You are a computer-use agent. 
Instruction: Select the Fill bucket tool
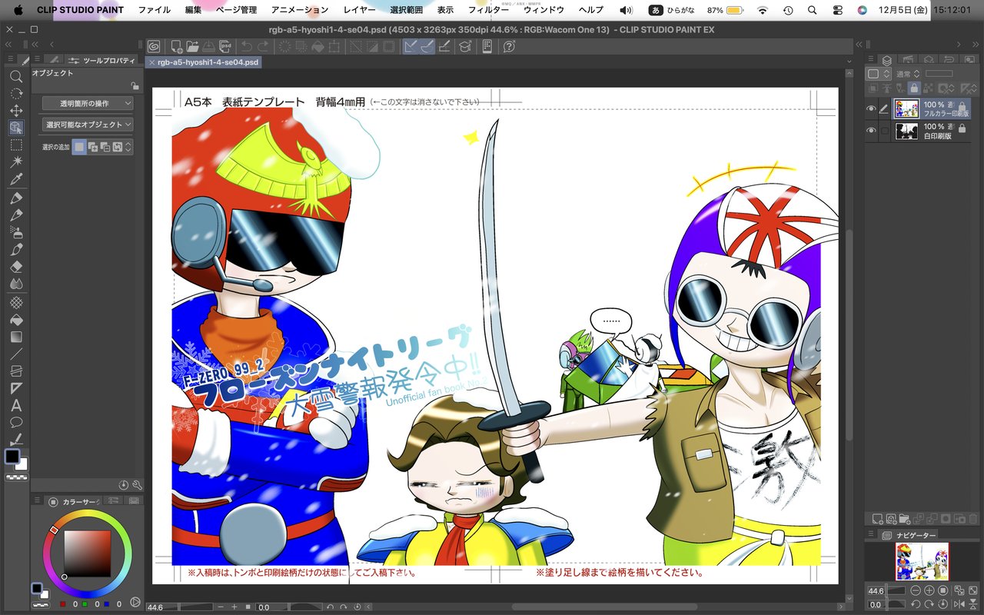(x=16, y=320)
